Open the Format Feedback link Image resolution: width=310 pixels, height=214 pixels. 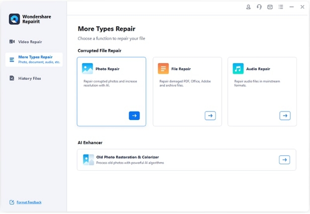[29, 202]
